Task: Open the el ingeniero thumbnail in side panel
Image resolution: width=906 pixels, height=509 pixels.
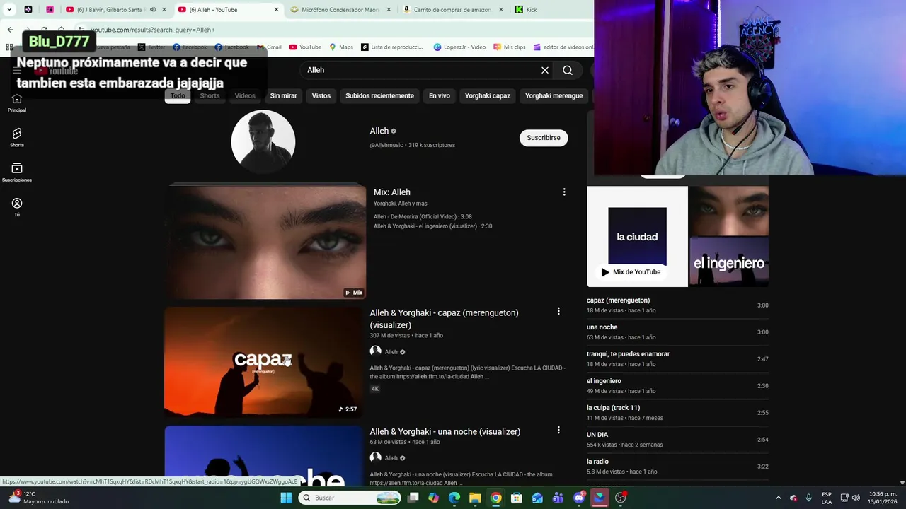Action: pyautogui.click(x=729, y=261)
